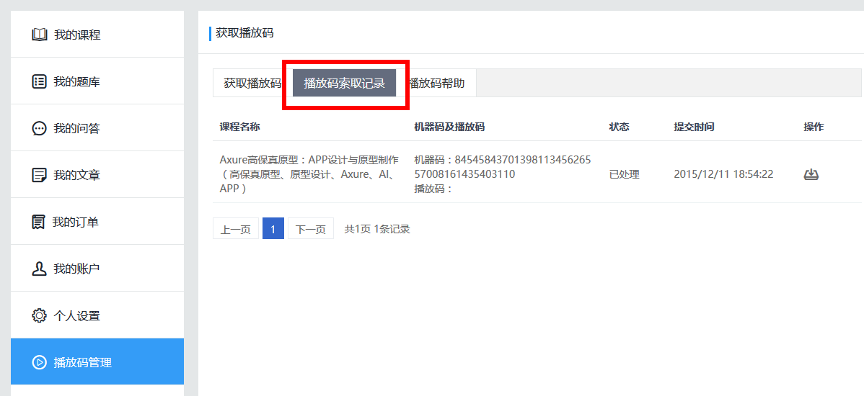
Task: Select 播放码管理 in the sidebar
Action: (97, 361)
